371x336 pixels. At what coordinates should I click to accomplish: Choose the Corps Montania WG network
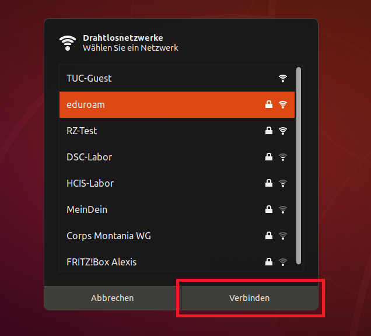(177, 236)
